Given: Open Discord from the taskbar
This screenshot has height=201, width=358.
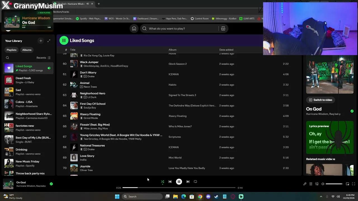Looking at the screenshot, I should [x=208, y=197].
